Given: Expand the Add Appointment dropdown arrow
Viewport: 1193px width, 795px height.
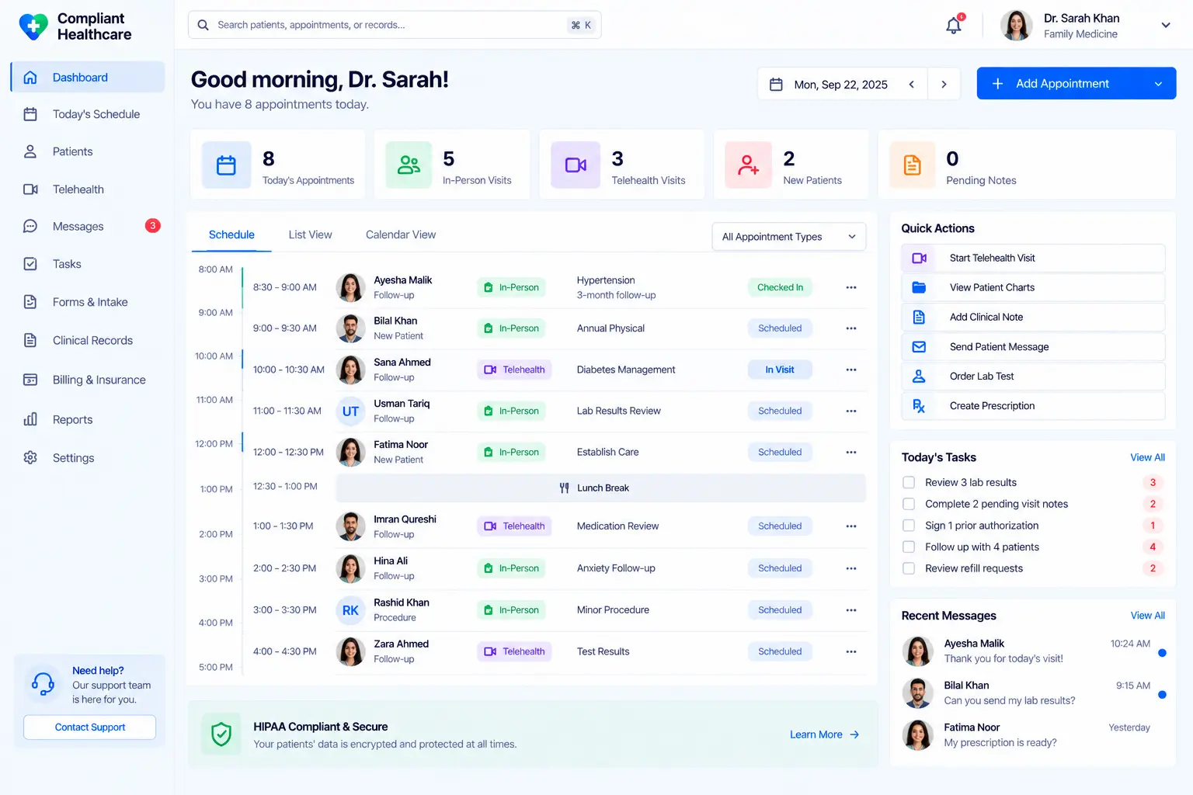Looking at the screenshot, I should pos(1158,84).
